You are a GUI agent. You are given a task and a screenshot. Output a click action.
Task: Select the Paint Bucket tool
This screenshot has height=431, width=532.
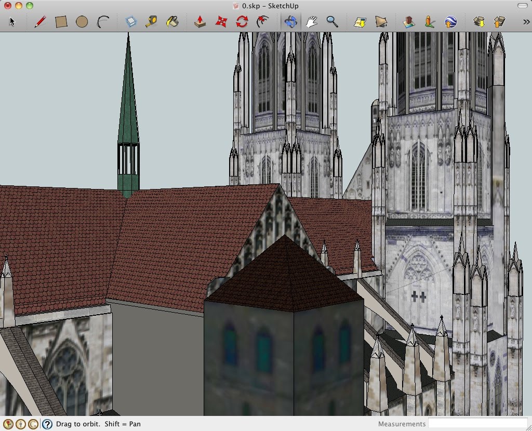(172, 22)
